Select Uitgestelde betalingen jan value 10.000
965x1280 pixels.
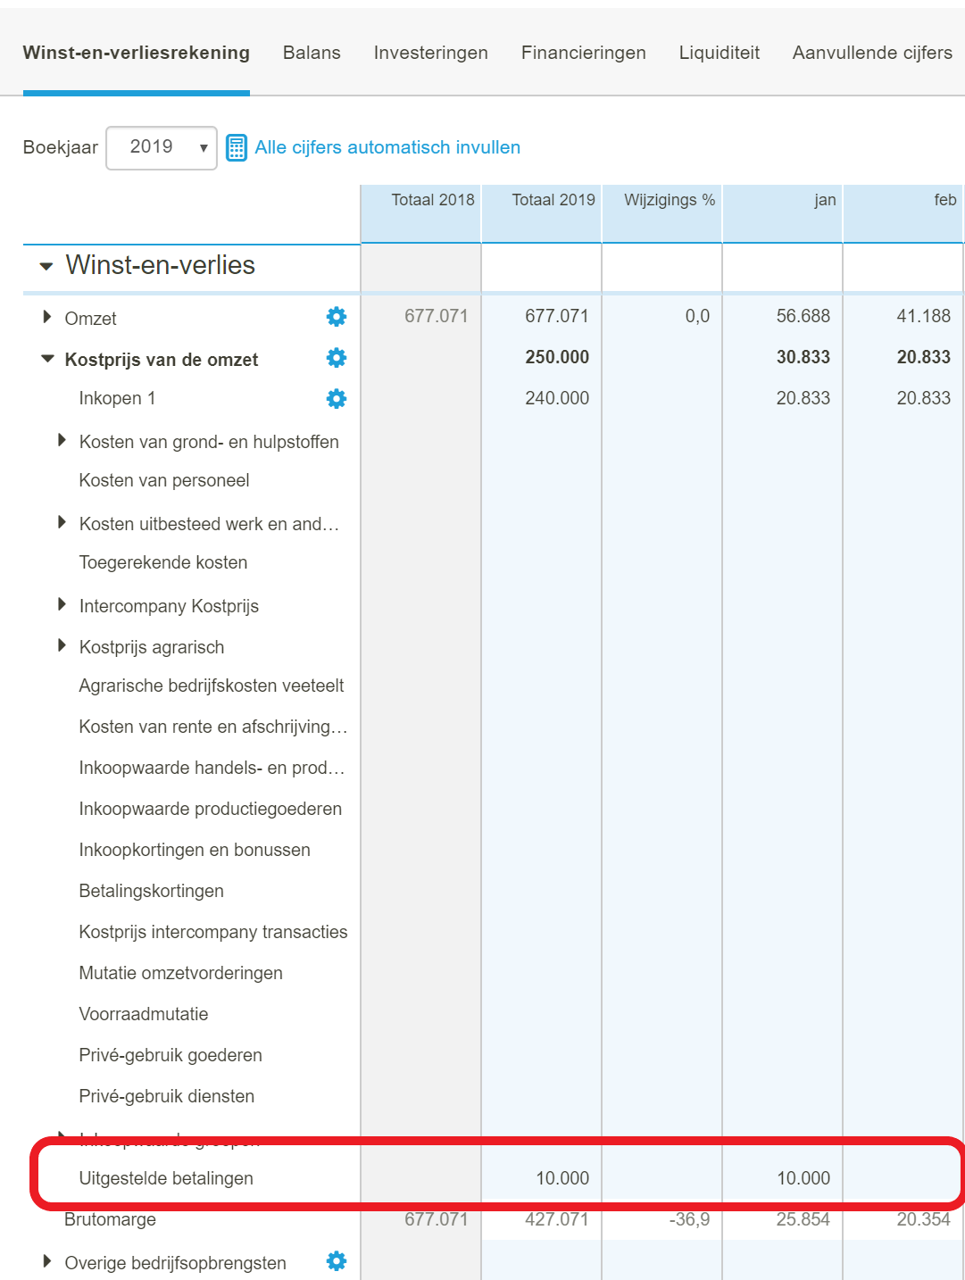click(x=803, y=1178)
